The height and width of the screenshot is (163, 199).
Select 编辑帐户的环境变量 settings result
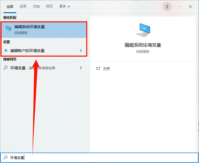(44, 51)
